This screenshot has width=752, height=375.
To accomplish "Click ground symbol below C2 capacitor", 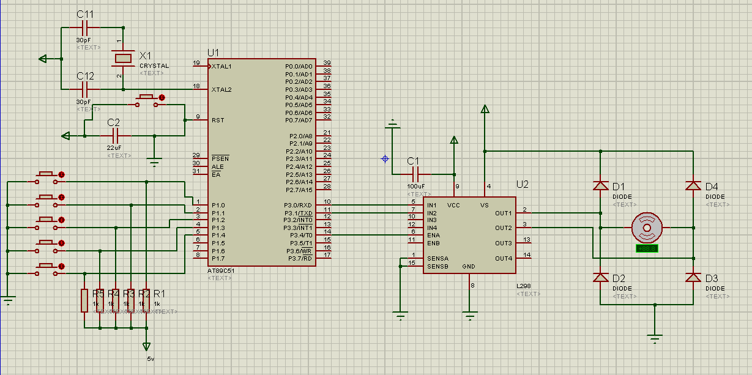I will [x=154, y=163].
